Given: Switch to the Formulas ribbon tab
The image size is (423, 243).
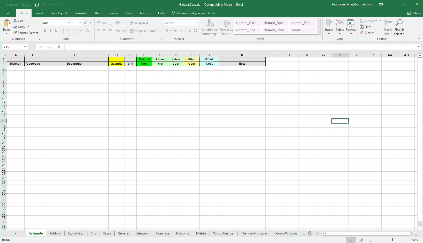Looking at the screenshot, I should (x=81, y=13).
